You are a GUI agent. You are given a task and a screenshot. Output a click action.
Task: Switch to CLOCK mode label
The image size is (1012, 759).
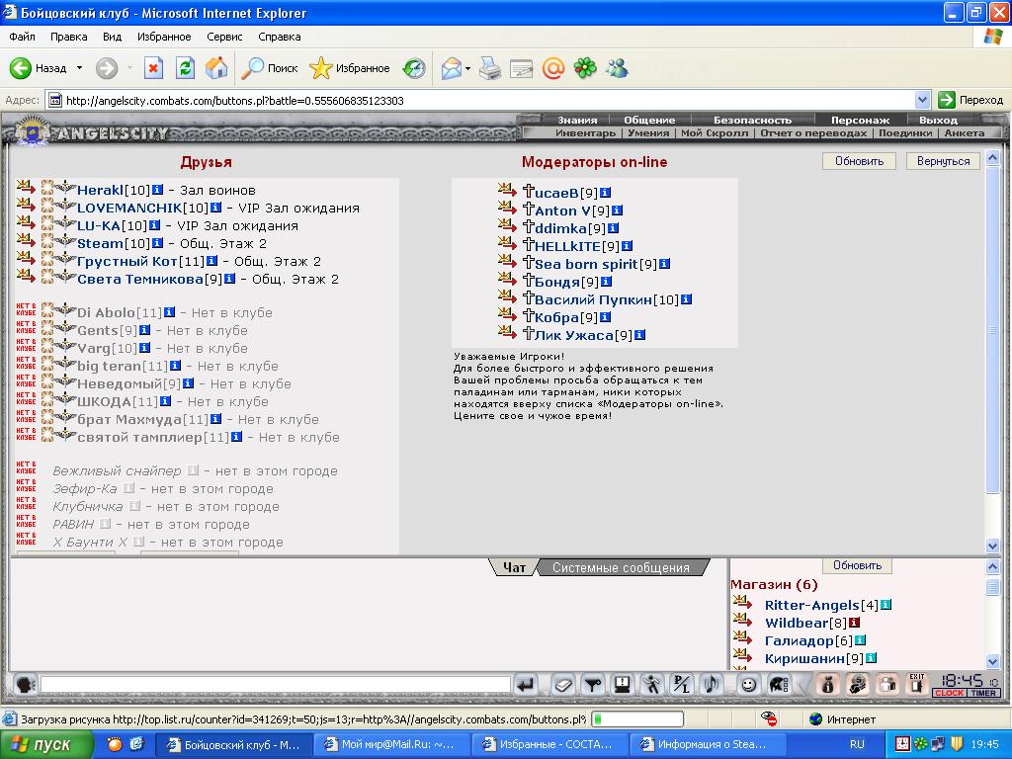pos(949,693)
